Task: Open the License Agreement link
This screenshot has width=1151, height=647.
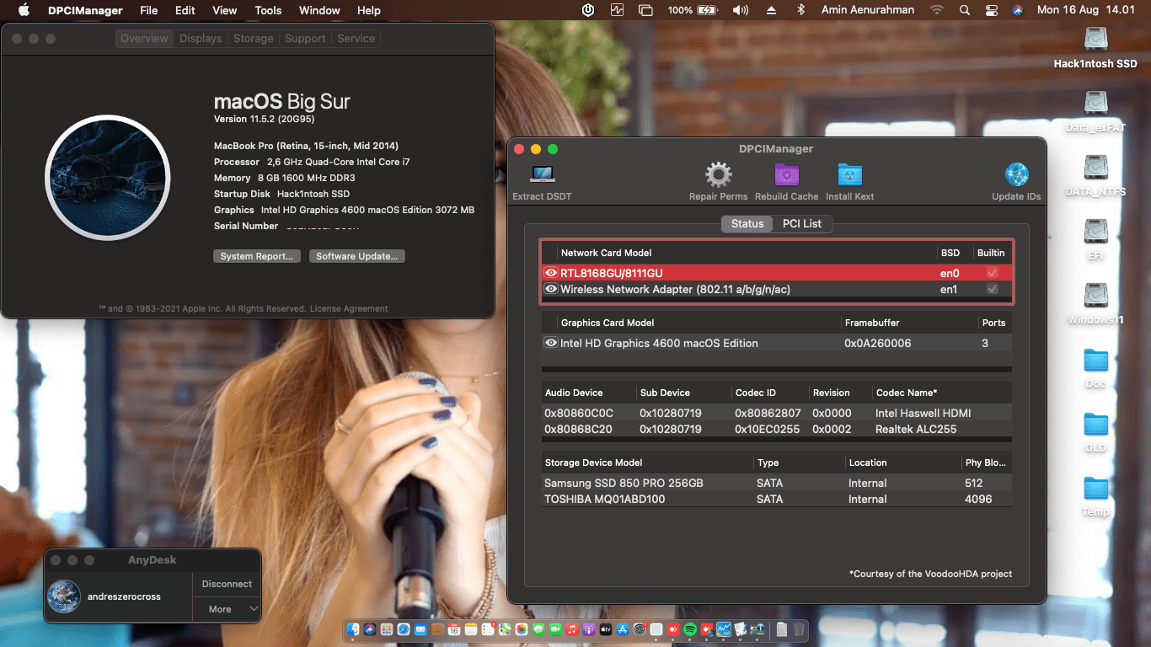Action: 349,309
